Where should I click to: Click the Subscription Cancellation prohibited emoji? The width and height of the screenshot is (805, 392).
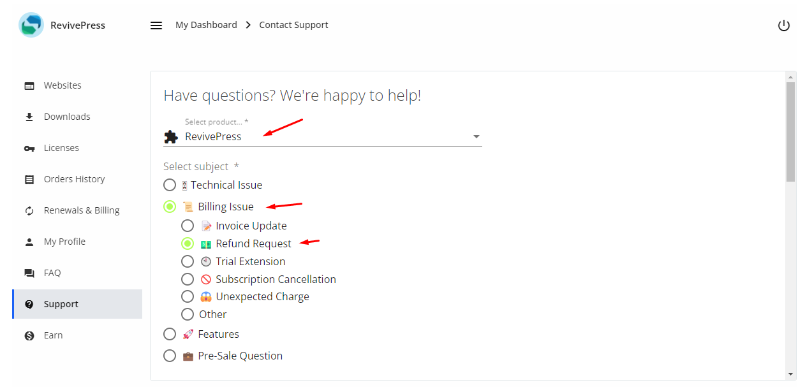pos(206,279)
